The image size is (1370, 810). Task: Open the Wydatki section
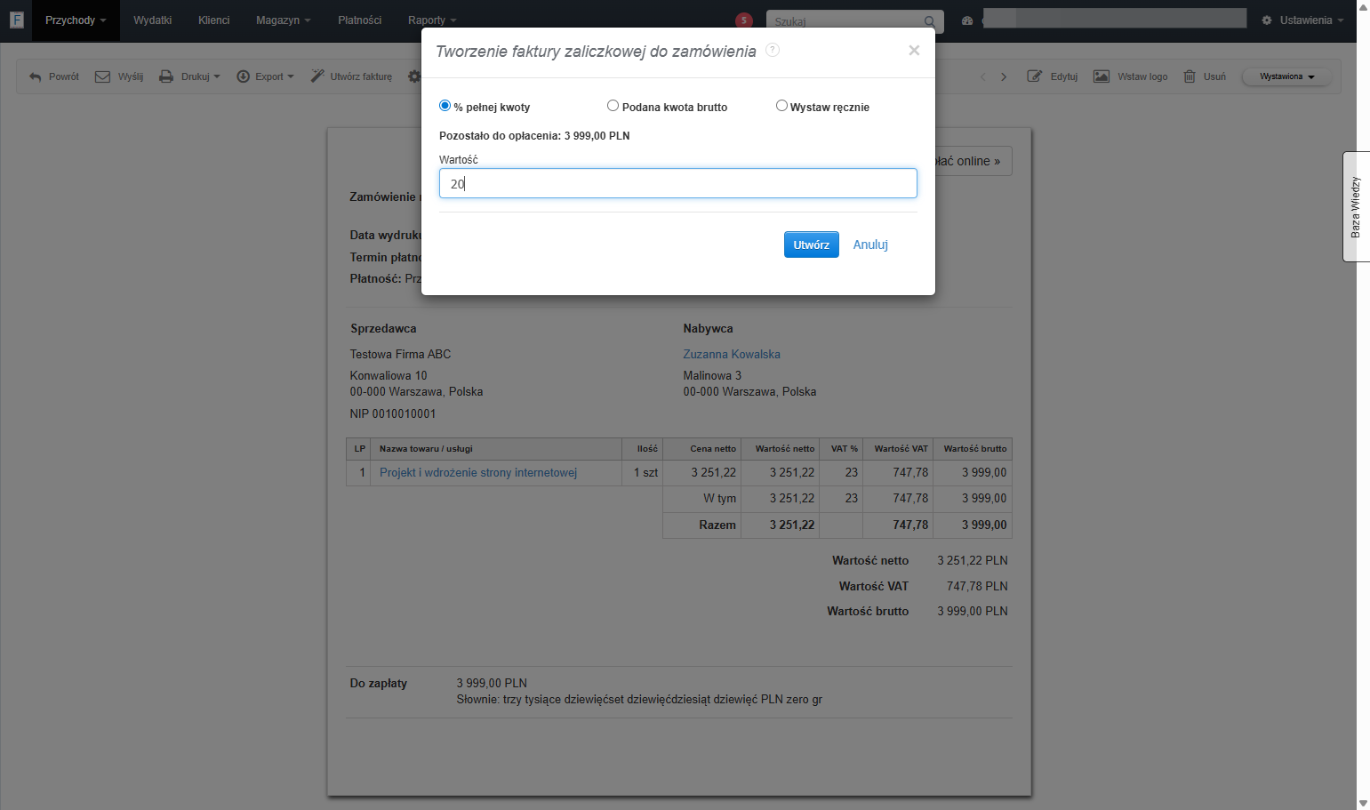click(153, 20)
